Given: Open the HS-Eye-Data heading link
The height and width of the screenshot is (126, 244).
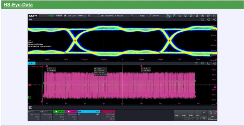Looking at the screenshot, I should pyautogui.click(x=18, y=5).
